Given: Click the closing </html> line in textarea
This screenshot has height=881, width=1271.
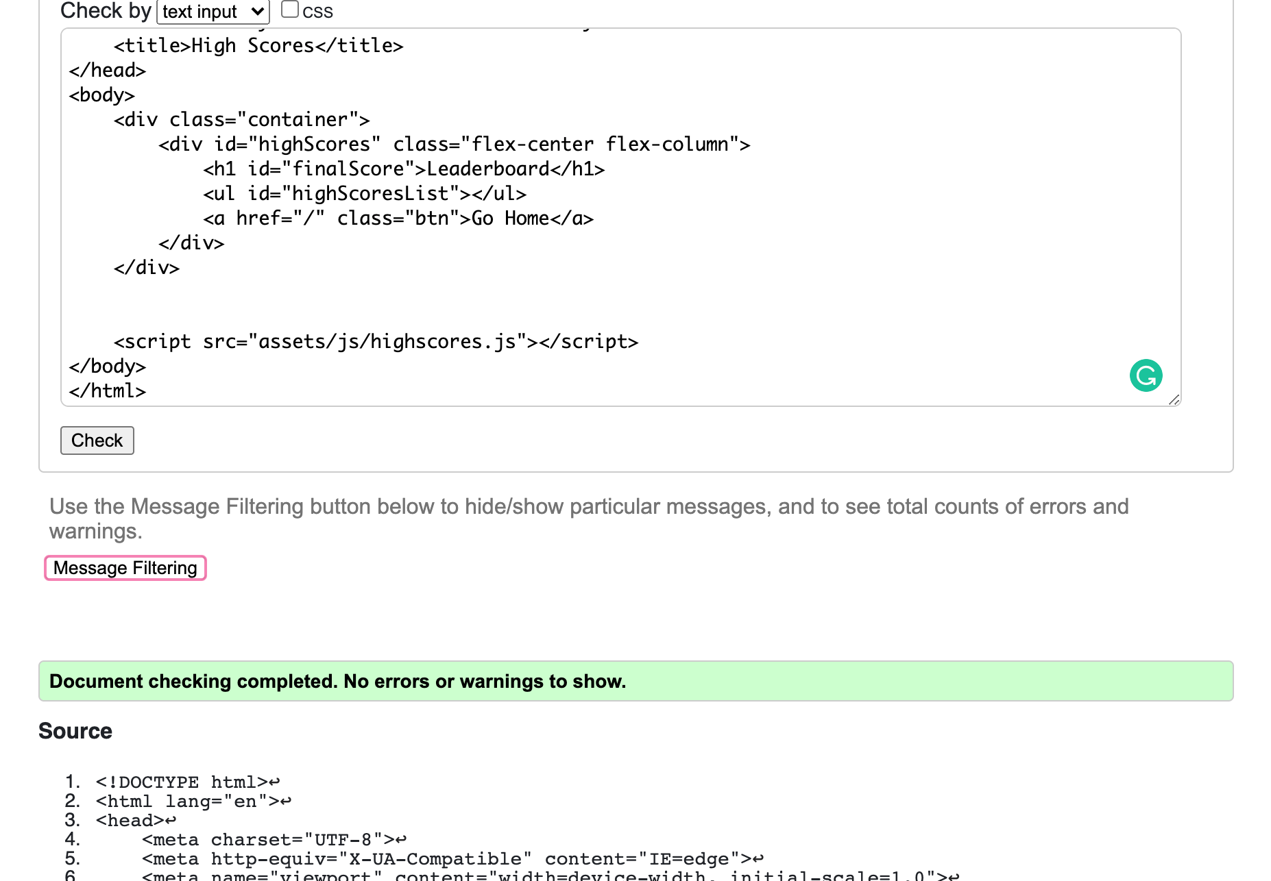Looking at the screenshot, I should tap(108, 391).
